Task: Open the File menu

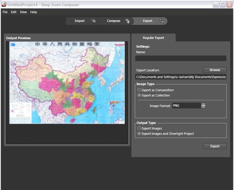Action: 5,12
